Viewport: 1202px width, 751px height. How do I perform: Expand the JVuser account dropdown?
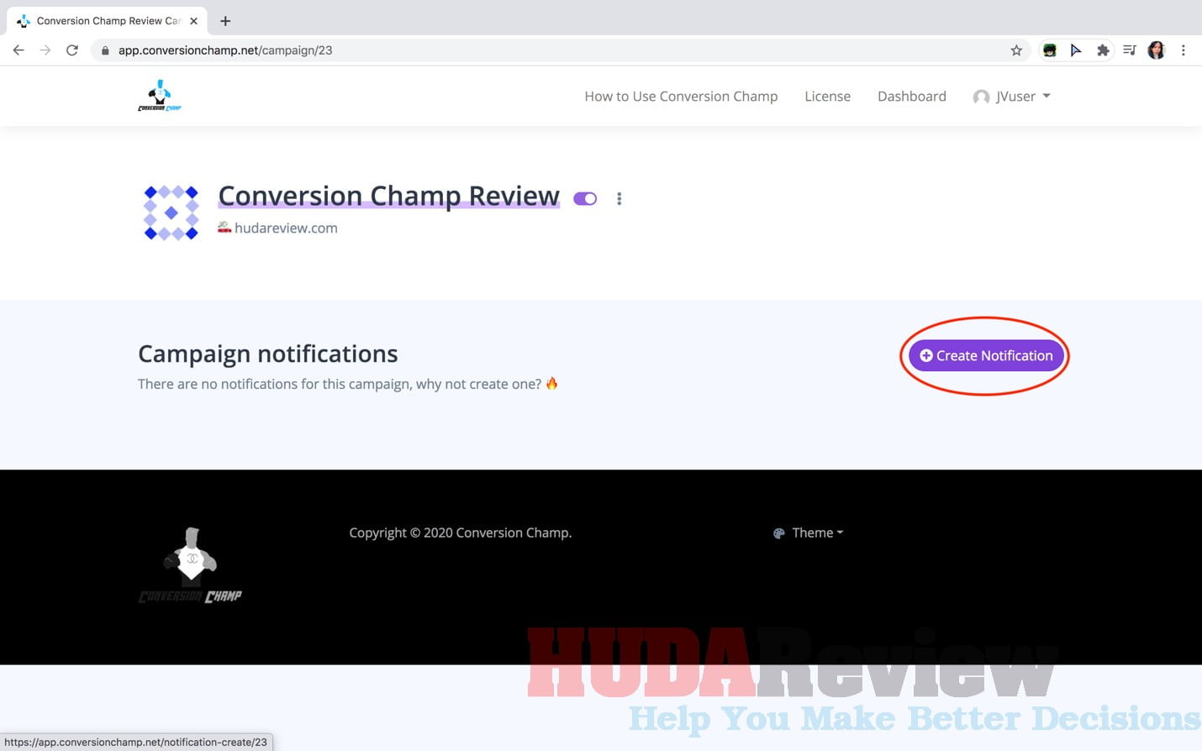point(1012,97)
